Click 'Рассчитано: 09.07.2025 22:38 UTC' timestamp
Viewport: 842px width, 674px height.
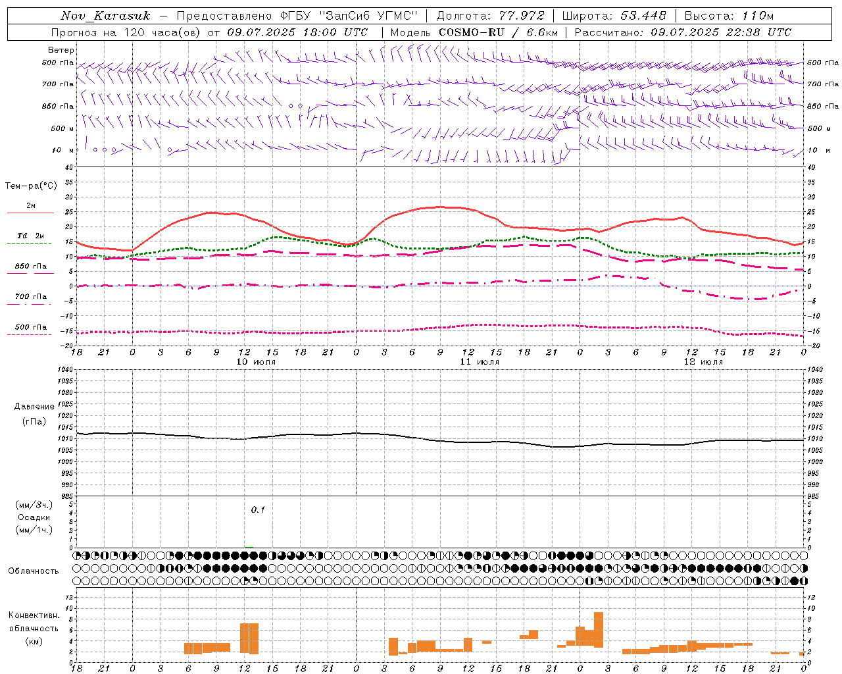point(683,32)
